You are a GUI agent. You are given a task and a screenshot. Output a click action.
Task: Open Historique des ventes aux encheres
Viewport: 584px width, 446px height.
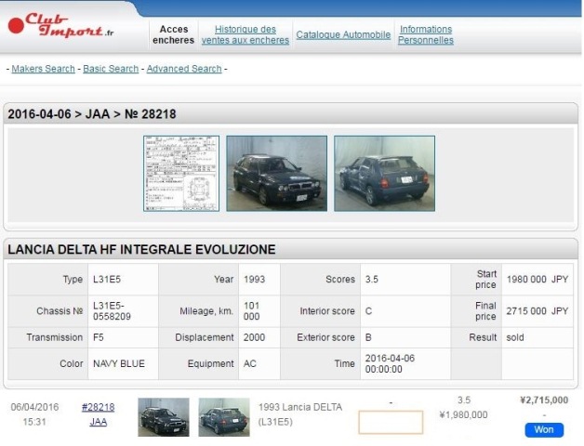click(245, 35)
